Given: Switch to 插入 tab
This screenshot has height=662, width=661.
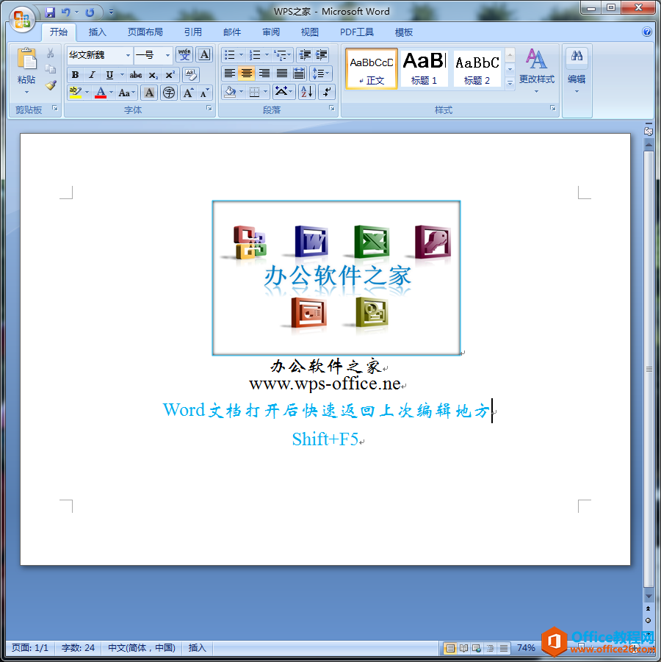Looking at the screenshot, I should tap(97, 32).
